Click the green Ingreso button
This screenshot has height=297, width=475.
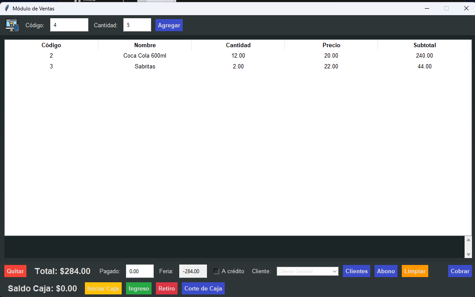point(139,288)
